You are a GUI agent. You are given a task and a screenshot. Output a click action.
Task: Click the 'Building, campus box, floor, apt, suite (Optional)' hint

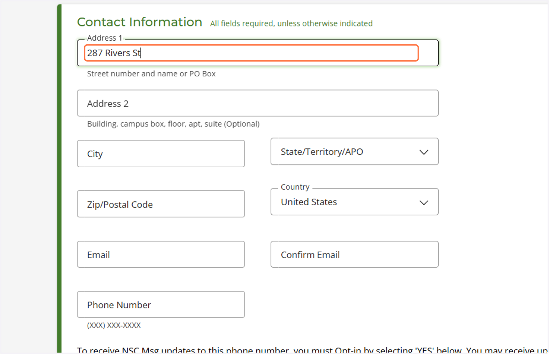(x=173, y=124)
